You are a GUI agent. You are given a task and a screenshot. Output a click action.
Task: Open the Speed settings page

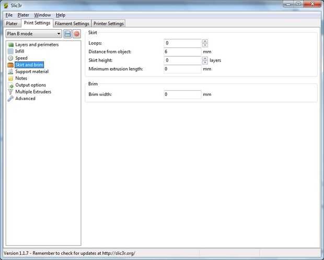point(21,58)
